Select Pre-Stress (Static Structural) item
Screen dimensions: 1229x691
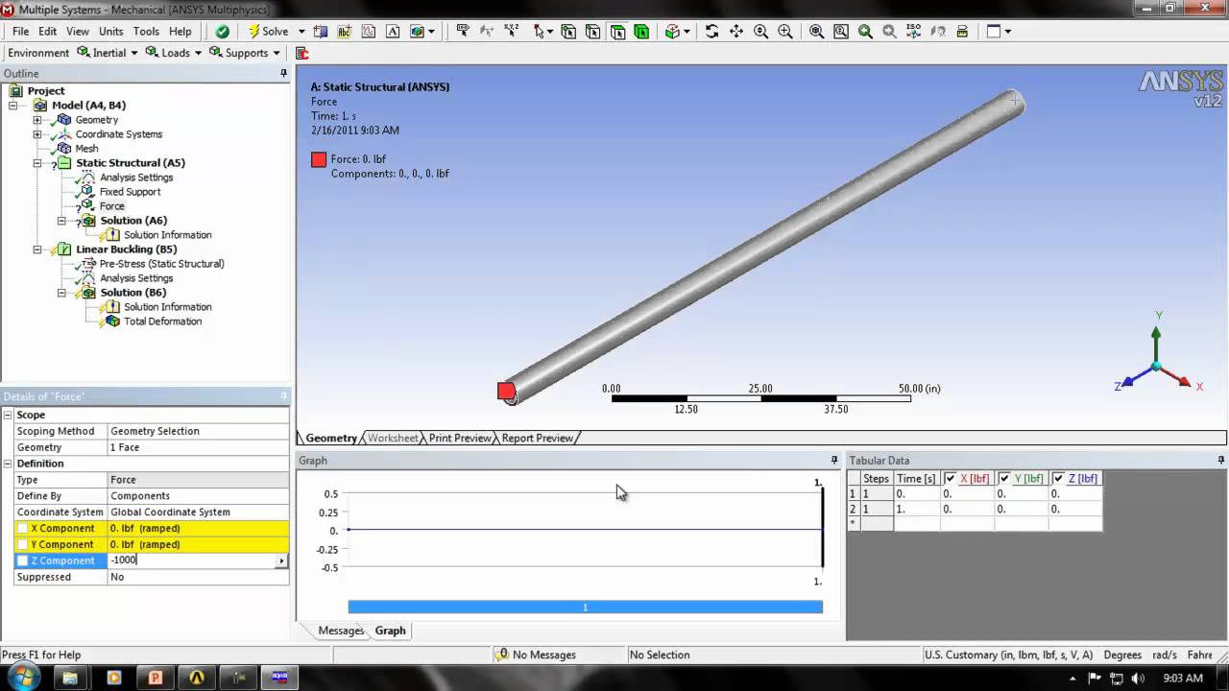coord(162,264)
